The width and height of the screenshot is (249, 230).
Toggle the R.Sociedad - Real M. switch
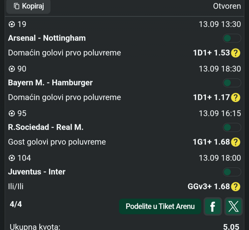[x=232, y=127]
